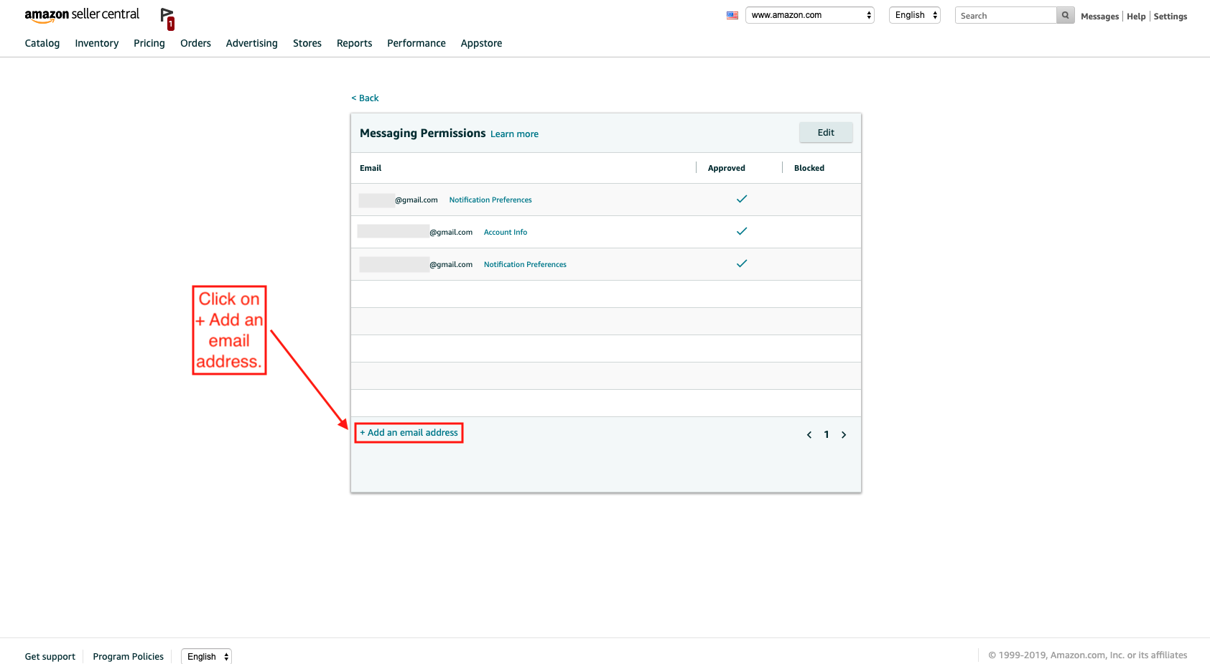Click Approved checkmark in third email row
1210x664 pixels.
click(x=742, y=263)
